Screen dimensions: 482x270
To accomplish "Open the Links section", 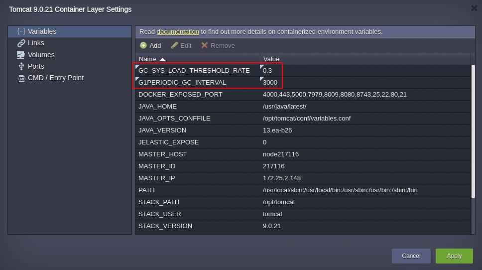I will click(x=70, y=43).
